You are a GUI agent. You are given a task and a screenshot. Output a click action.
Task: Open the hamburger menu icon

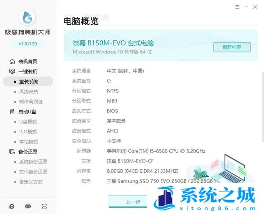tap(237, 7)
